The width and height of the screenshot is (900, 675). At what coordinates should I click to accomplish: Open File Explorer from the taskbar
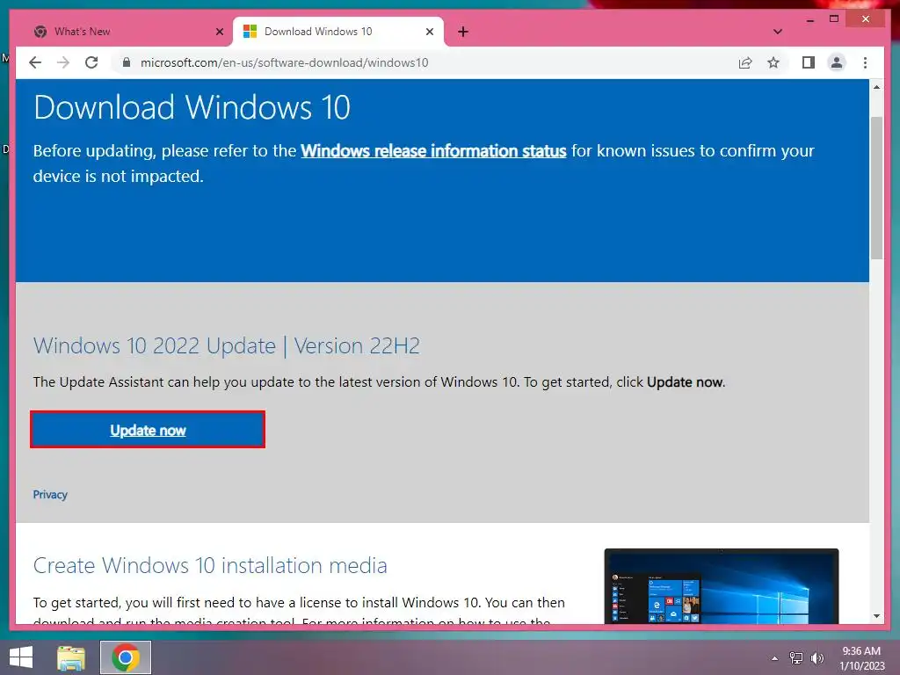point(71,657)
